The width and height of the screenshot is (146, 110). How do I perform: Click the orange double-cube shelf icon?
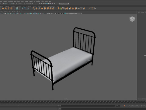pyautogui.click(x=76, y=9)
